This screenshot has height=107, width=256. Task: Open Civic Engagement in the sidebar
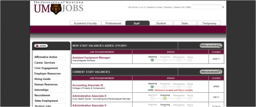coord(46,68)
